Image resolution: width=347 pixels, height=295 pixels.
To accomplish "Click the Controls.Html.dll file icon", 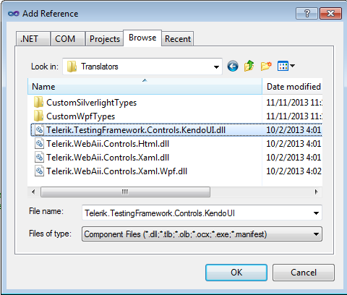I will [x=39, y=144].
